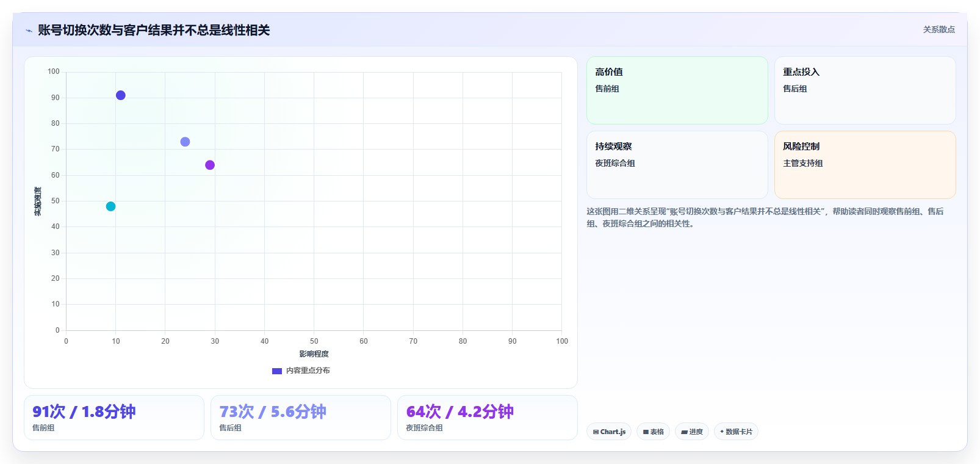The width and height of the screenshot is (980, 464).
Task: Click the 关系散点 label in header
Action: pos(939,29)
